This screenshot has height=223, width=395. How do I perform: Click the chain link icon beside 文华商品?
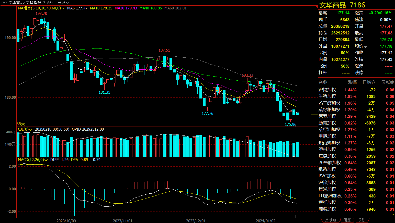(x=4, y=3)
